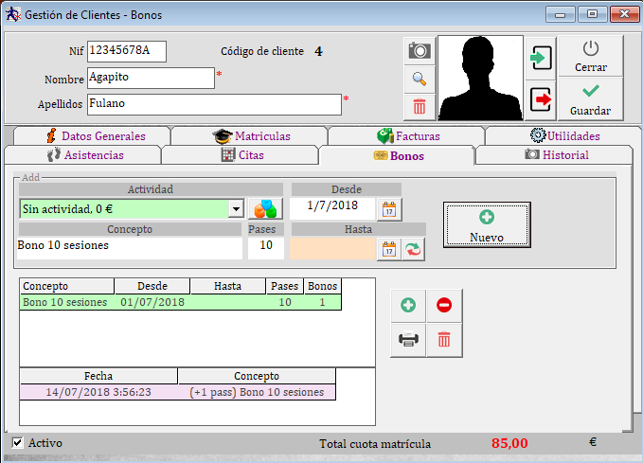The width and height of the screenshot is (643, 463).
Task: Click the Apellidos field containing Fulano
Action: tap(214, 104)
